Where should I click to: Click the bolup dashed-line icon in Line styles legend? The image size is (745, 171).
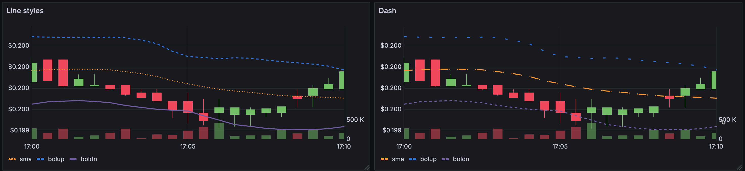[x=40, y=159]
